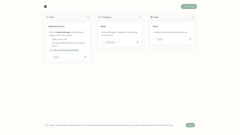The image size is (240, 135).
Task: Click the seedling icon in prompt bar
Action: click(46, 125)
